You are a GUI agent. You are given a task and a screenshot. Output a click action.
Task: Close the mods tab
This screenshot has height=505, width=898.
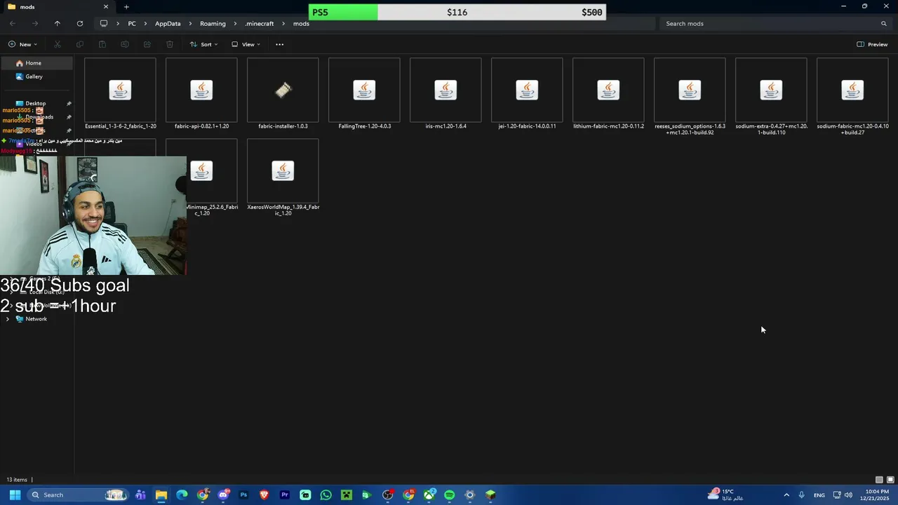(x=106, y=7)
